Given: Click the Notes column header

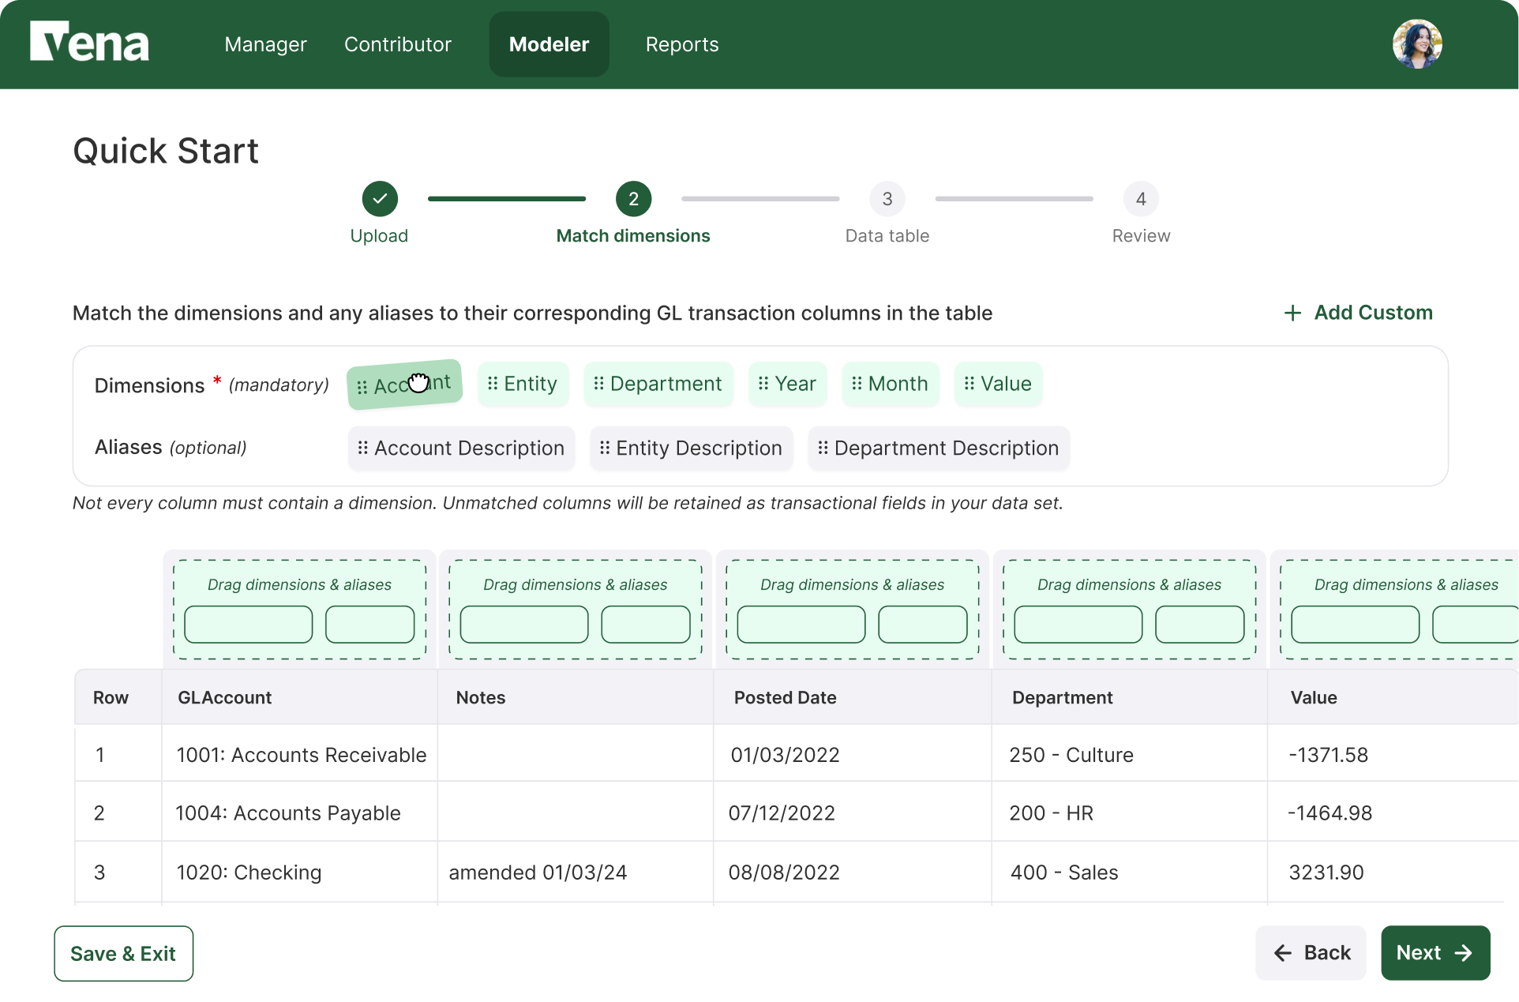Looking at the screenshot, I should pos(576,697).
